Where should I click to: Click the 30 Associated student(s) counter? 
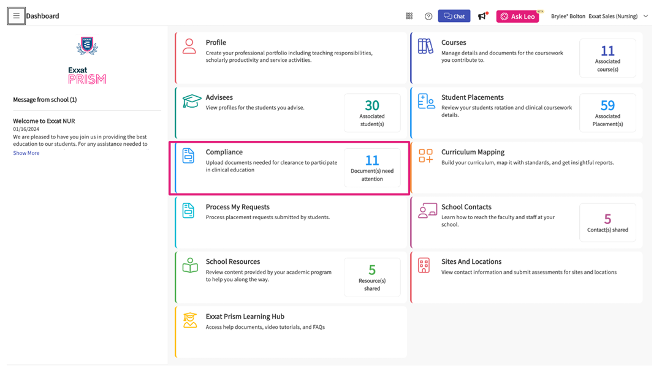coord(372,113)
